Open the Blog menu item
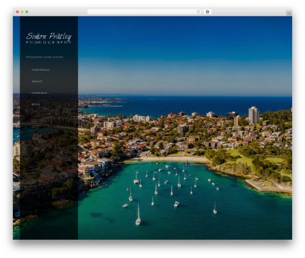 click(36, 104)
